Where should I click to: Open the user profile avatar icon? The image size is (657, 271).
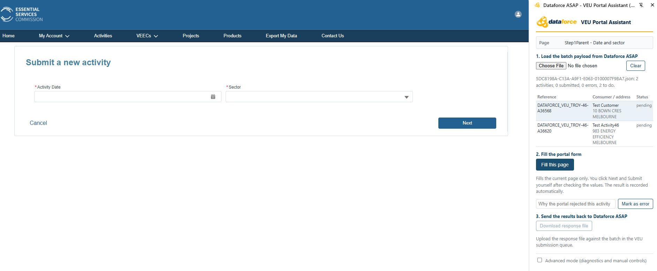(518, 14)
